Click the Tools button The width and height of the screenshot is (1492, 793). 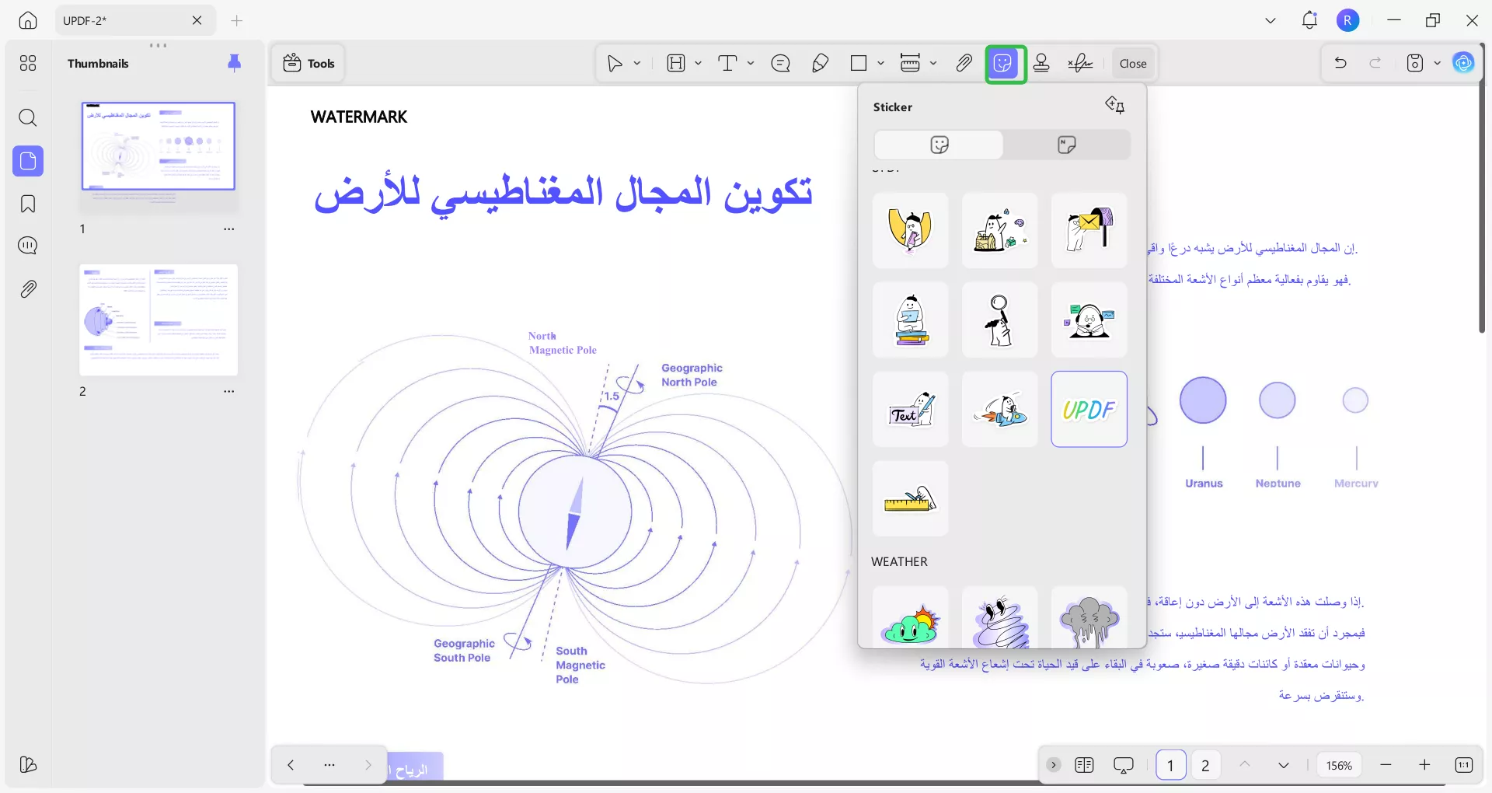(x=308, y=63)
